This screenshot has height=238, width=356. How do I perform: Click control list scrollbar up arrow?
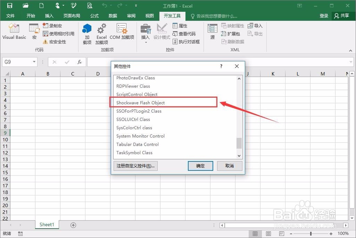[239, 79]
